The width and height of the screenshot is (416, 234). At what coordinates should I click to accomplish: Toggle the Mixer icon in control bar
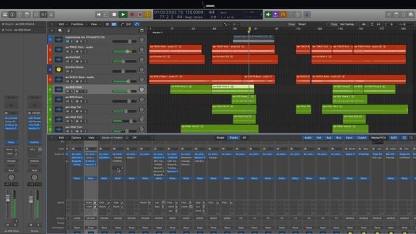44,14
